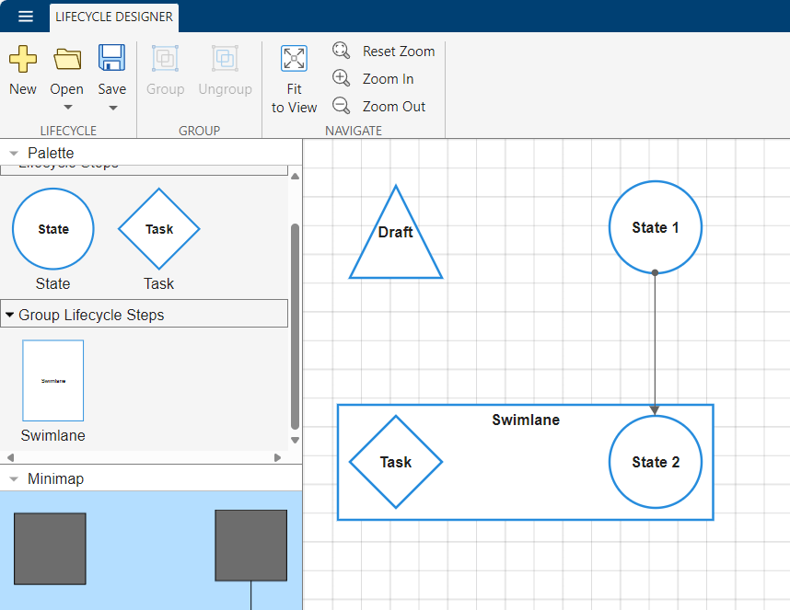
Task: Select the State shape in the palette
Action: [x=52, y=229]
